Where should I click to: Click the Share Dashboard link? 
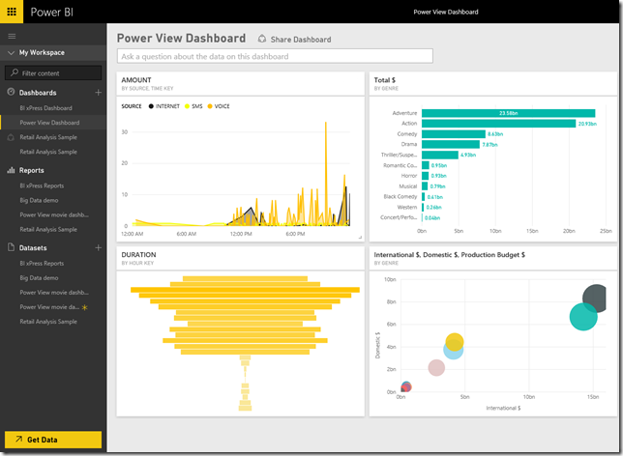point(301,40)
